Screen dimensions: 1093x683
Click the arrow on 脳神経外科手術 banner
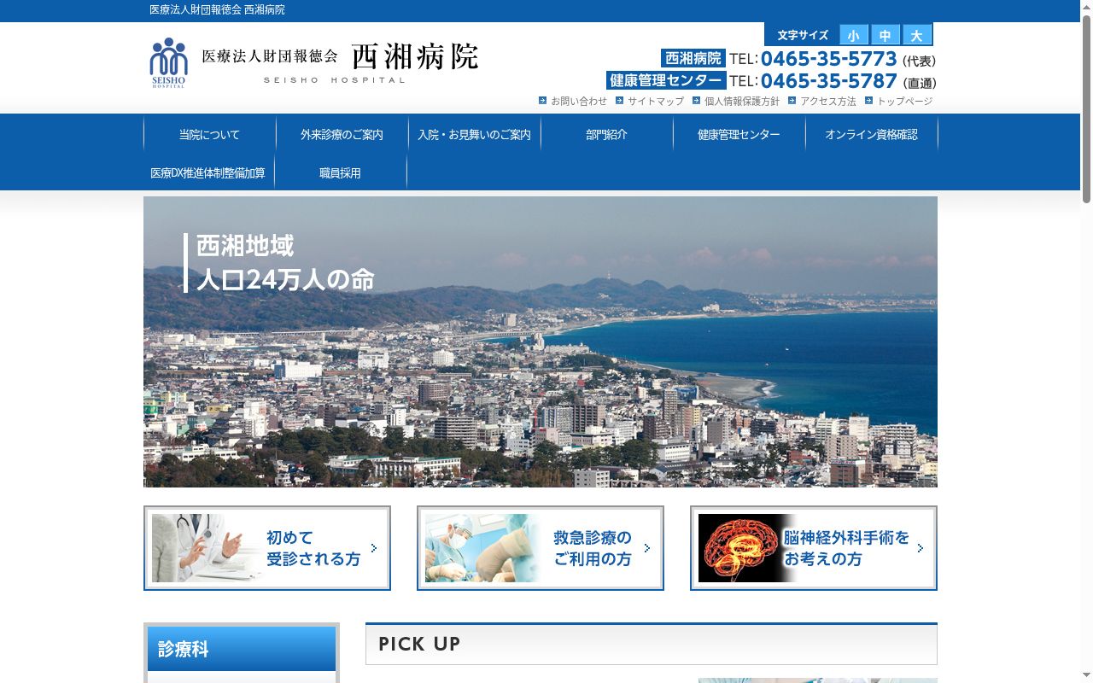coord(921,548)
